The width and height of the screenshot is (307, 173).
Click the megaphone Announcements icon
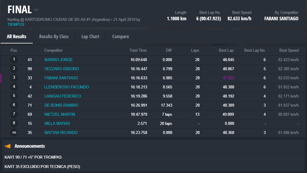(x=8, y=146)
